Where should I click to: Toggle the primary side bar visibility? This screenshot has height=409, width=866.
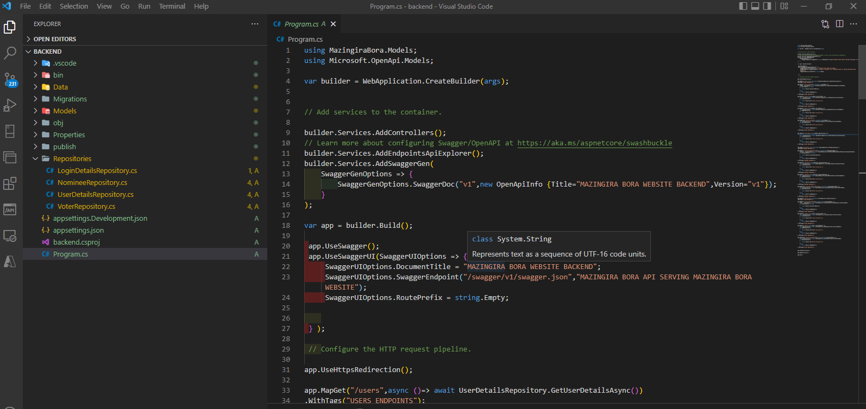tap(743, 7)
